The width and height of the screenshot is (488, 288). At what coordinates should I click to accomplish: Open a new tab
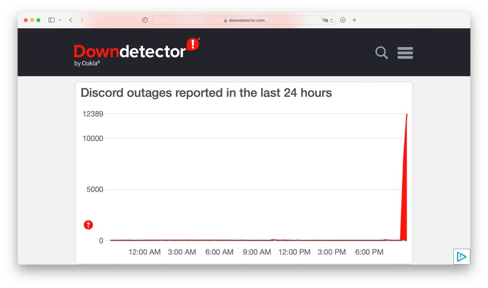click(x=354, y=20)
